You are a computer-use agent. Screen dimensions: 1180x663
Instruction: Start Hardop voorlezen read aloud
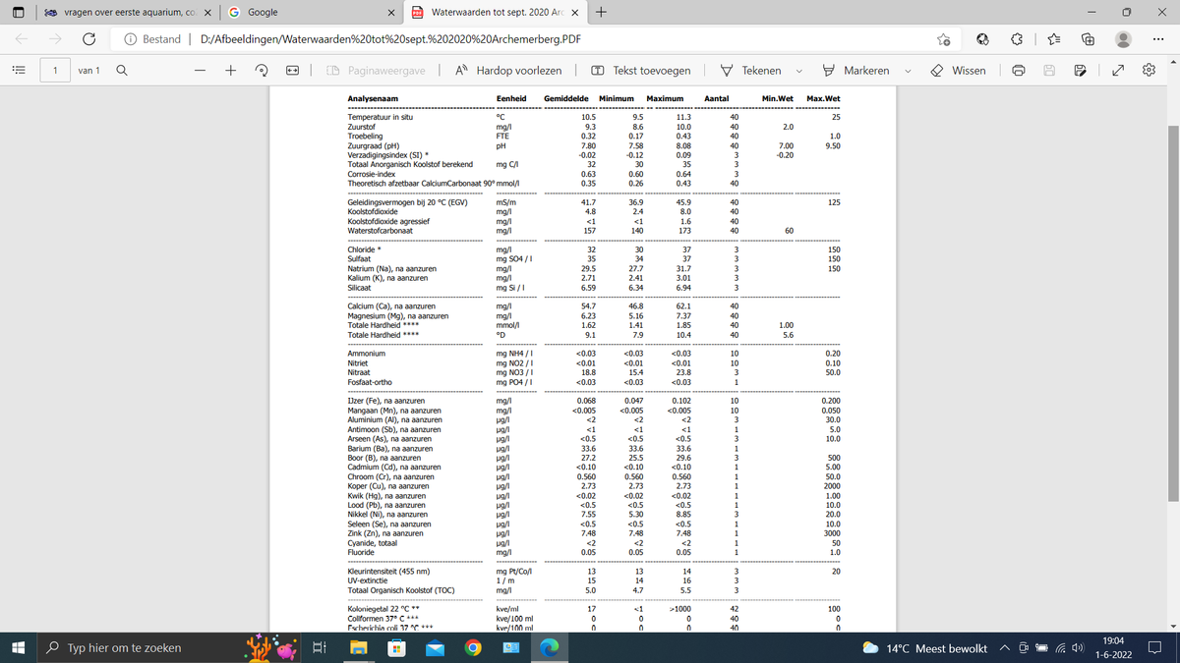(x=509, y=71)
